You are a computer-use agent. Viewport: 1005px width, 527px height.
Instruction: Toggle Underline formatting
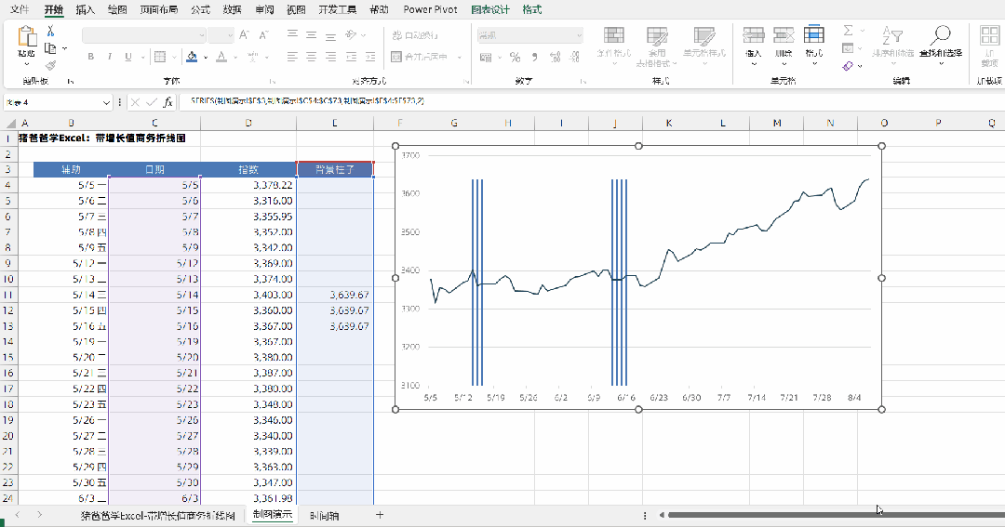(x=128, y=57)
